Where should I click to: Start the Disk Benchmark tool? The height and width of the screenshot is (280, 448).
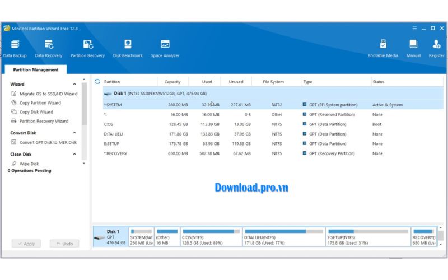pyautogui.click(x=128, y=48)
